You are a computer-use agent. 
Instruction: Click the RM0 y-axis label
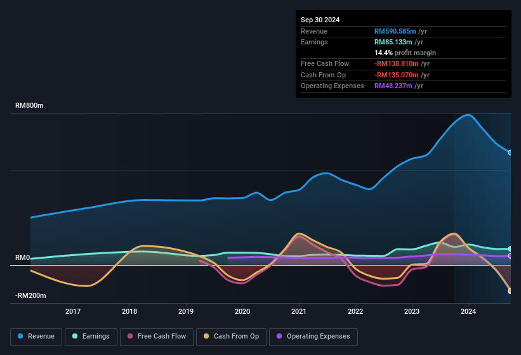point(23,257)
